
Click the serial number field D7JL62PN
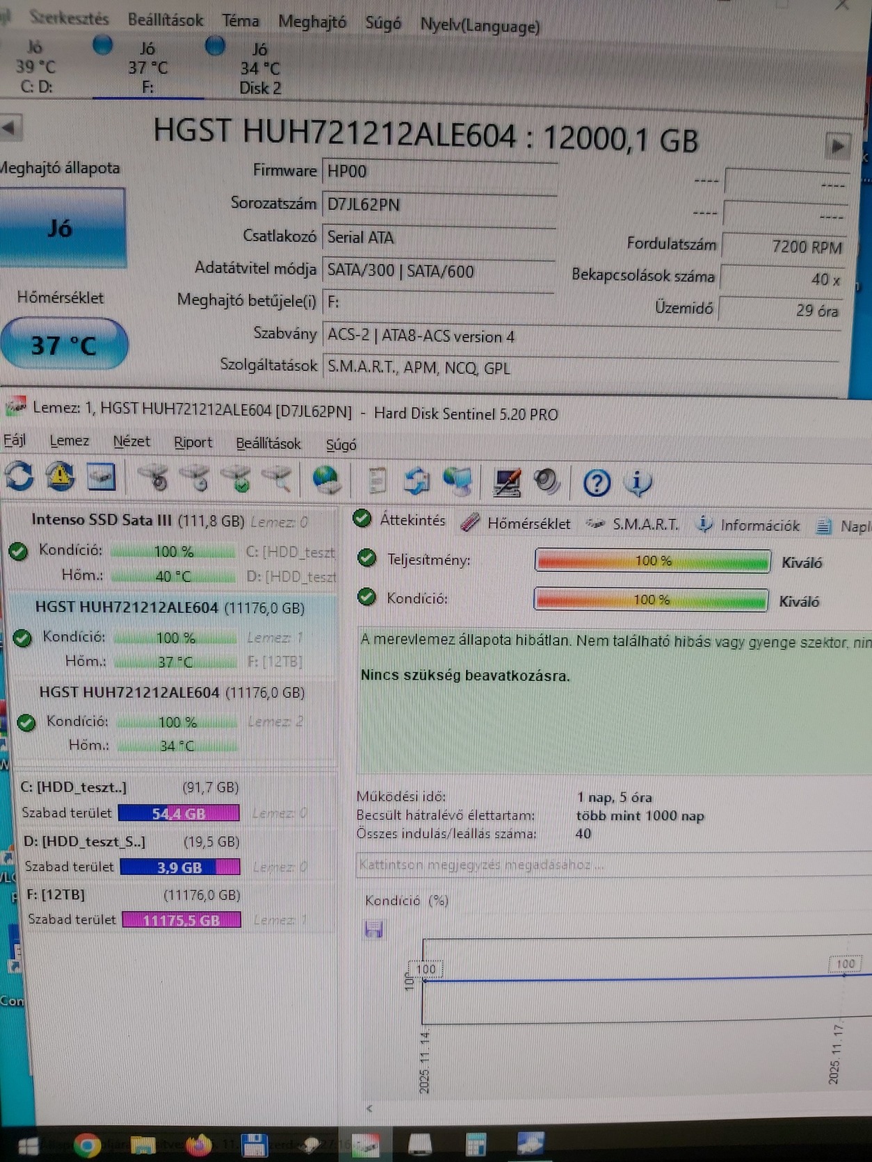pos(439,205)
